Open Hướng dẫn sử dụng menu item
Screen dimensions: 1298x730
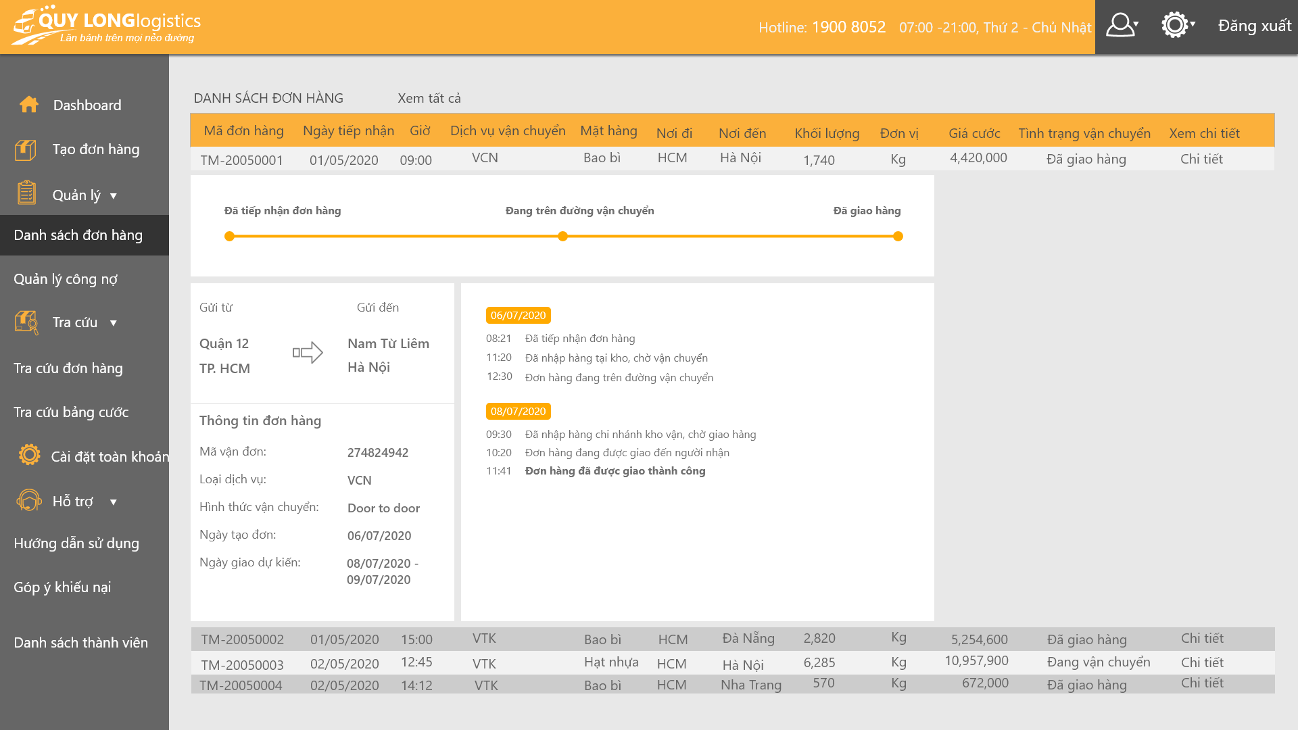point(76,543)
